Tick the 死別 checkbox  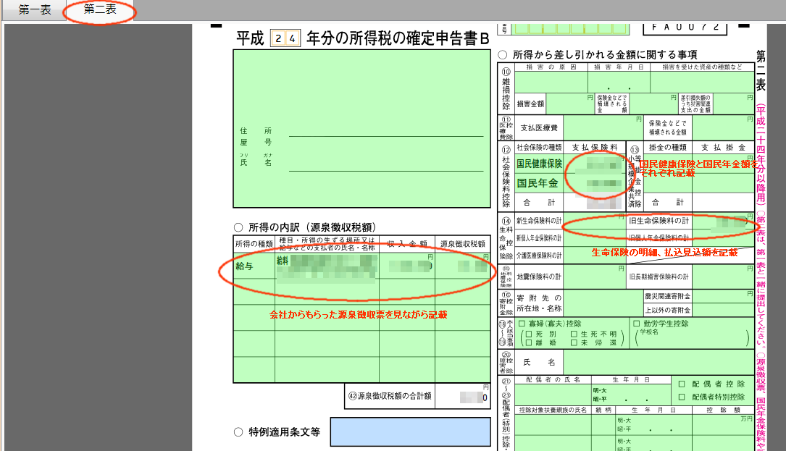[528, 334]
